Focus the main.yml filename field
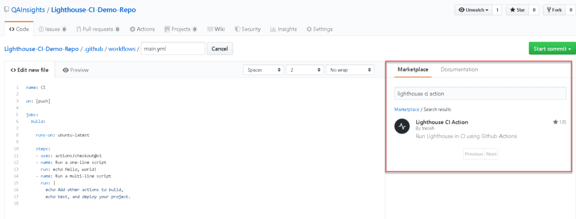Screen dimensions: 576x219 (173, 48)
